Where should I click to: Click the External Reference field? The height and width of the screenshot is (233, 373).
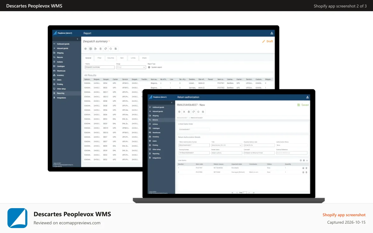[x=292, y=153]
